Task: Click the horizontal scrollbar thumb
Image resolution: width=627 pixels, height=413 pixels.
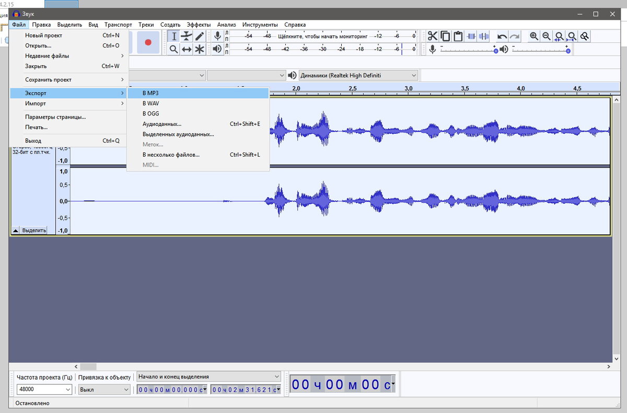Action: coord(88,367)
